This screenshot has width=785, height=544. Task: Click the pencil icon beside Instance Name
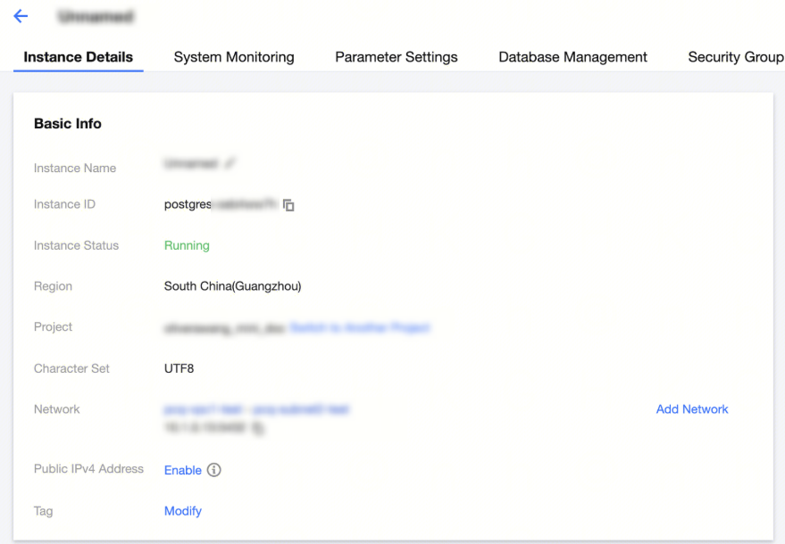point(230,163)
